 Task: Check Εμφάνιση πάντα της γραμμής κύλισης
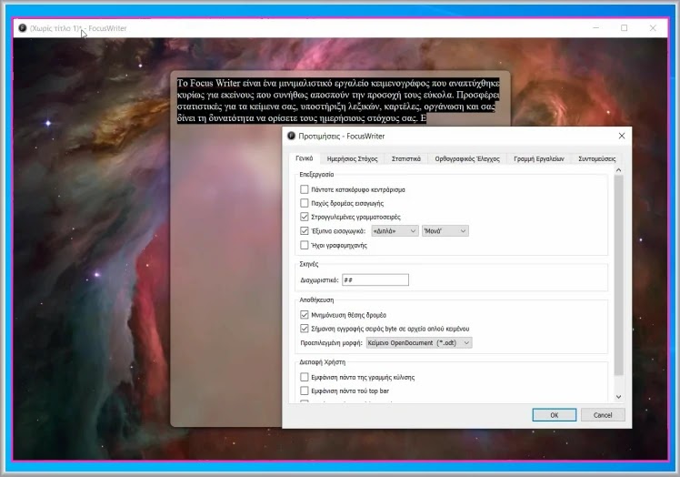click(x=305, y=377)
